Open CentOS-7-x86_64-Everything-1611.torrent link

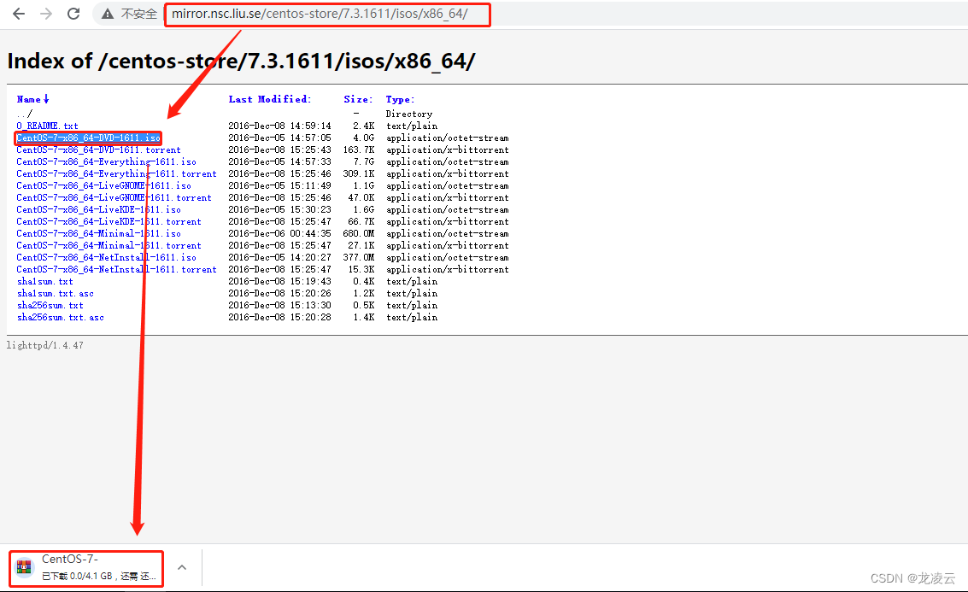(117, 174)
